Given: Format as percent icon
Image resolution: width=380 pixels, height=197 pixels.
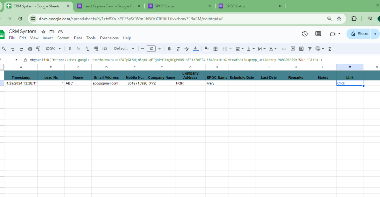Looking at the screenshot, I should (x=78, y=49).
